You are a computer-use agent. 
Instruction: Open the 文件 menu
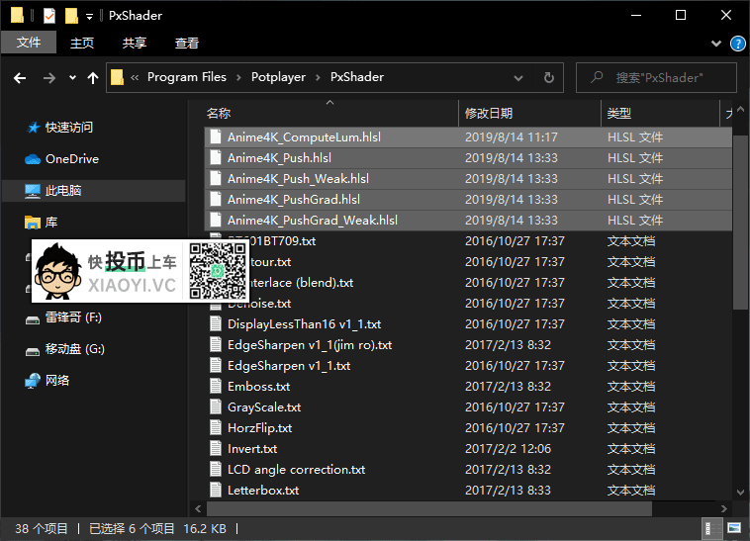(29, 44)
